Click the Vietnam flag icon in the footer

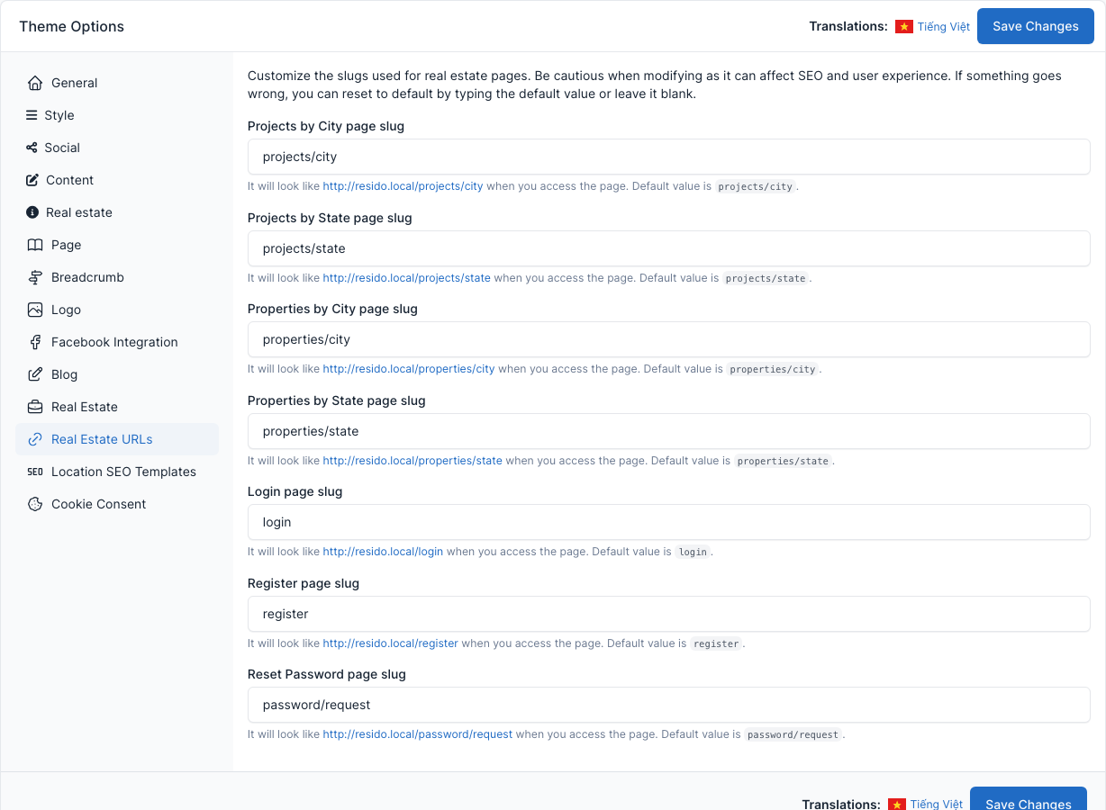coord(897,805)
